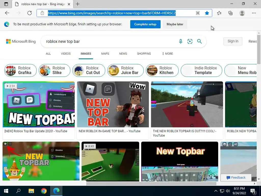Open the MAPS search tab
The width and height of the screenshot is (261, 196).
[105, 54]
